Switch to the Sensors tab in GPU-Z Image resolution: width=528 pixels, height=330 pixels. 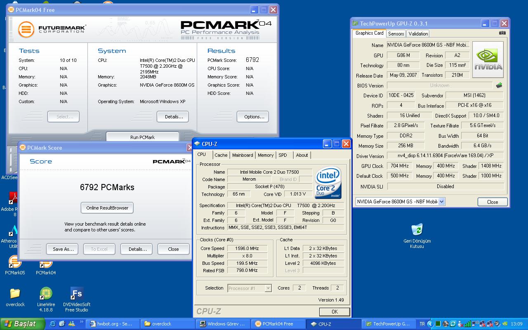[396, 34]
